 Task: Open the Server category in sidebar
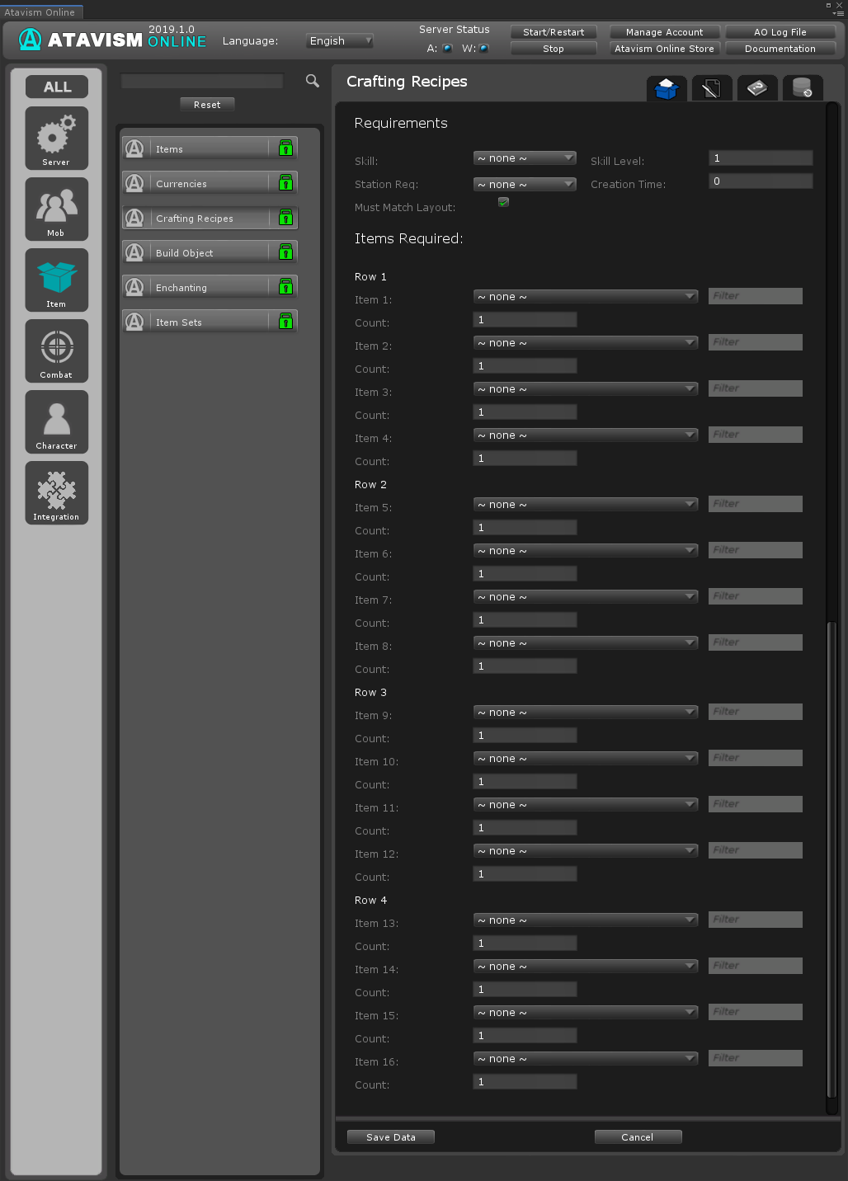pyautogui.click(x=56, y=139)
